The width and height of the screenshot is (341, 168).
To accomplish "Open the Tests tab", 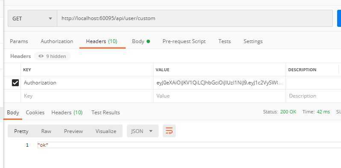I will [x=224, y=41].
